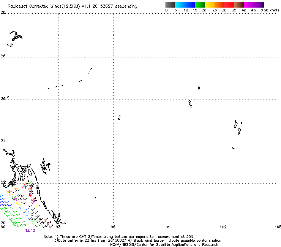Click longitude label '90' at the bottom left
The width and height of the screenshot is (281, 247).
[3, 227]
